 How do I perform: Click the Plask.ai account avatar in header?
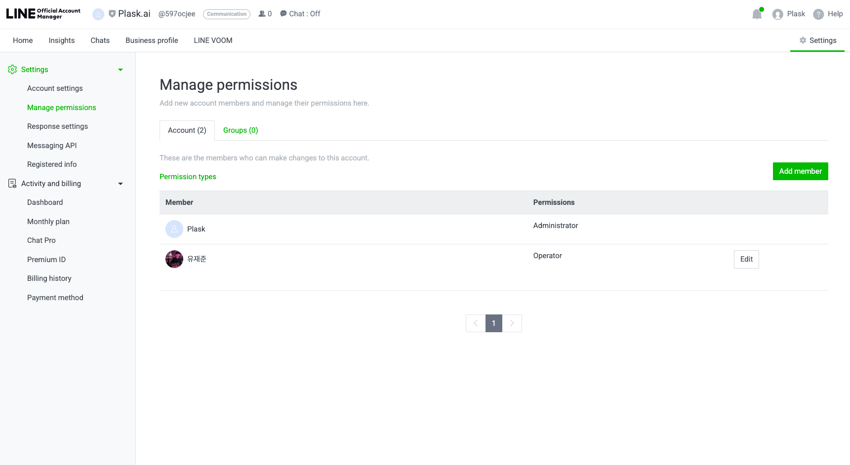click(98, 14)
